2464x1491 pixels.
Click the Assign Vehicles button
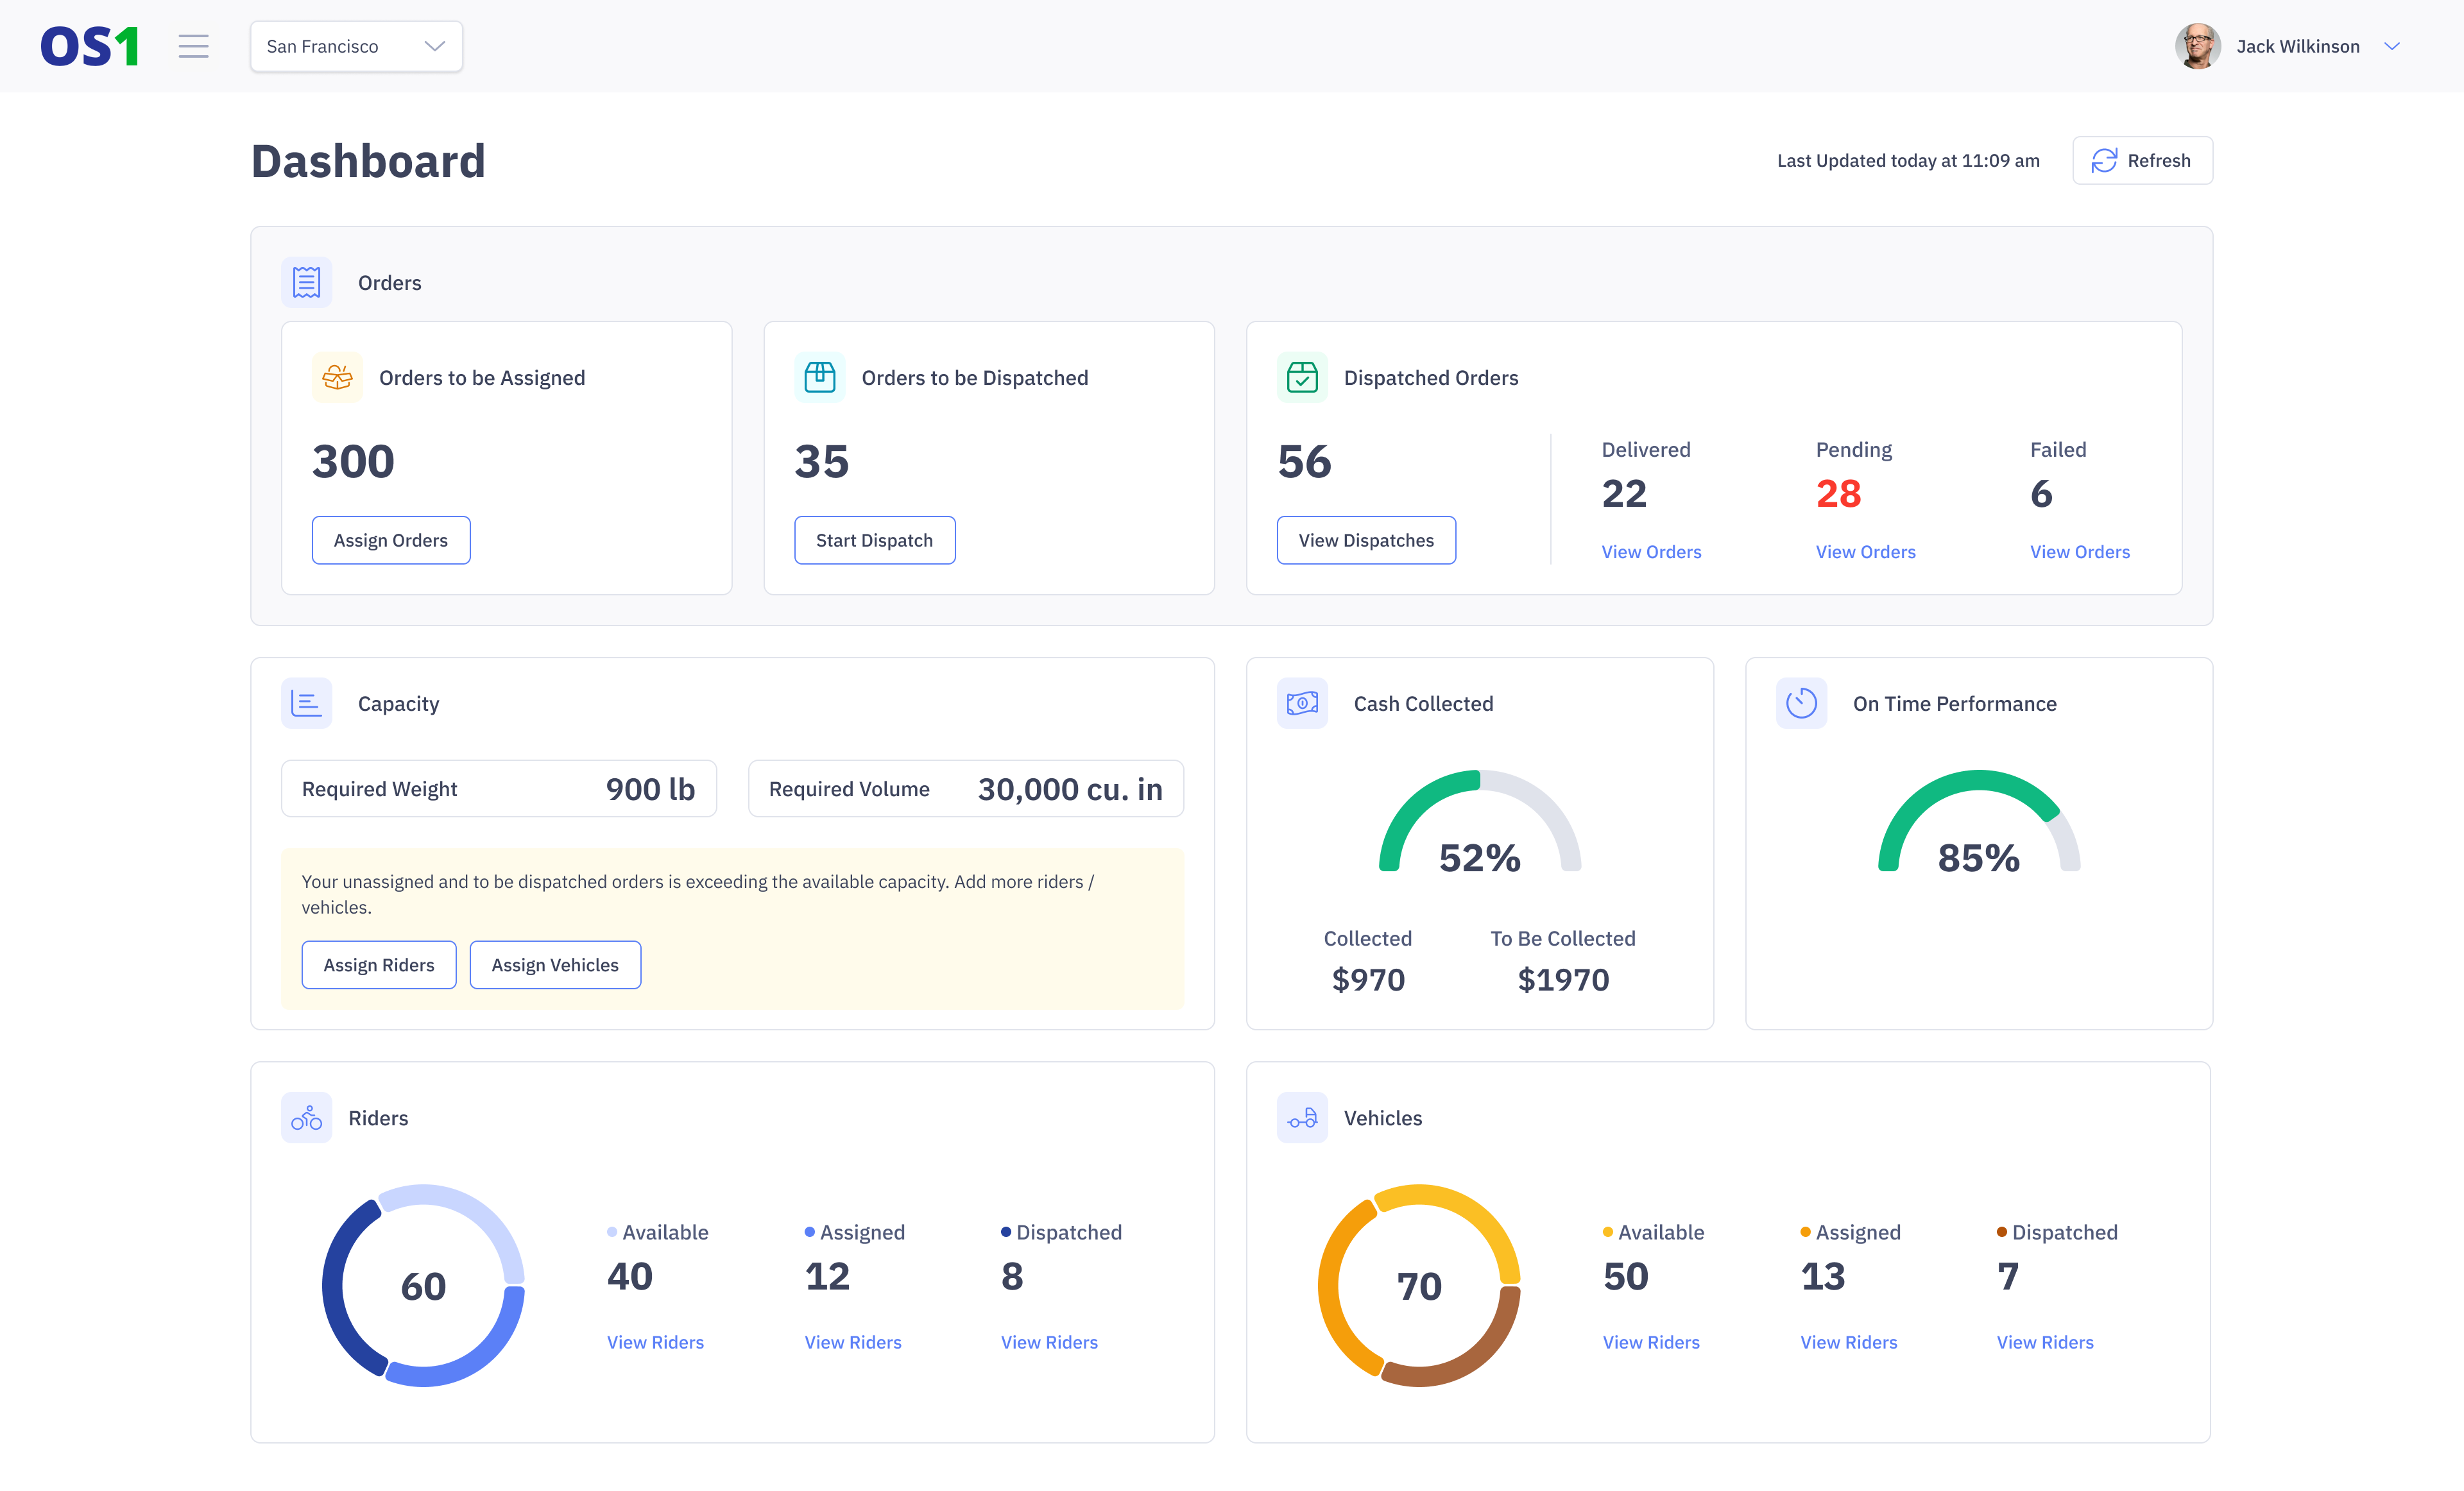coord(555,965)
